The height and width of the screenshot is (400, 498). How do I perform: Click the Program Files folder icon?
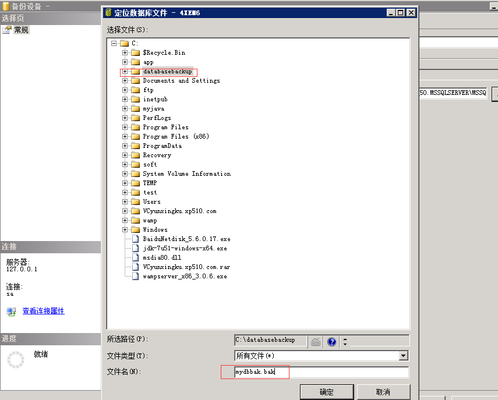click(136, 128)
